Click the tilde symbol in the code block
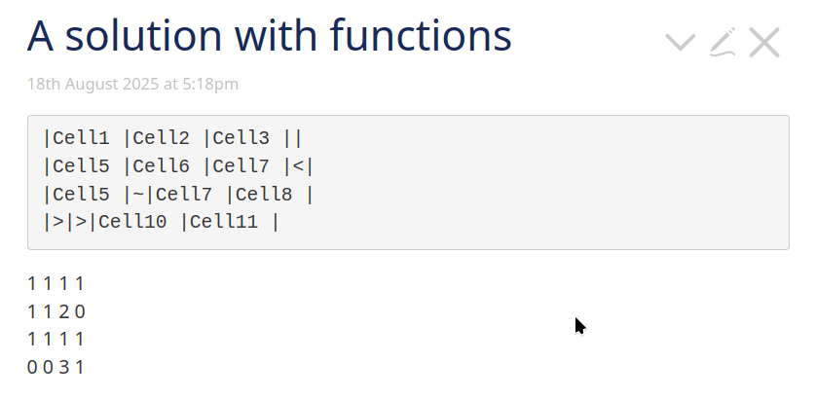This screenshot has height=398, width=816. click(138, 195)
